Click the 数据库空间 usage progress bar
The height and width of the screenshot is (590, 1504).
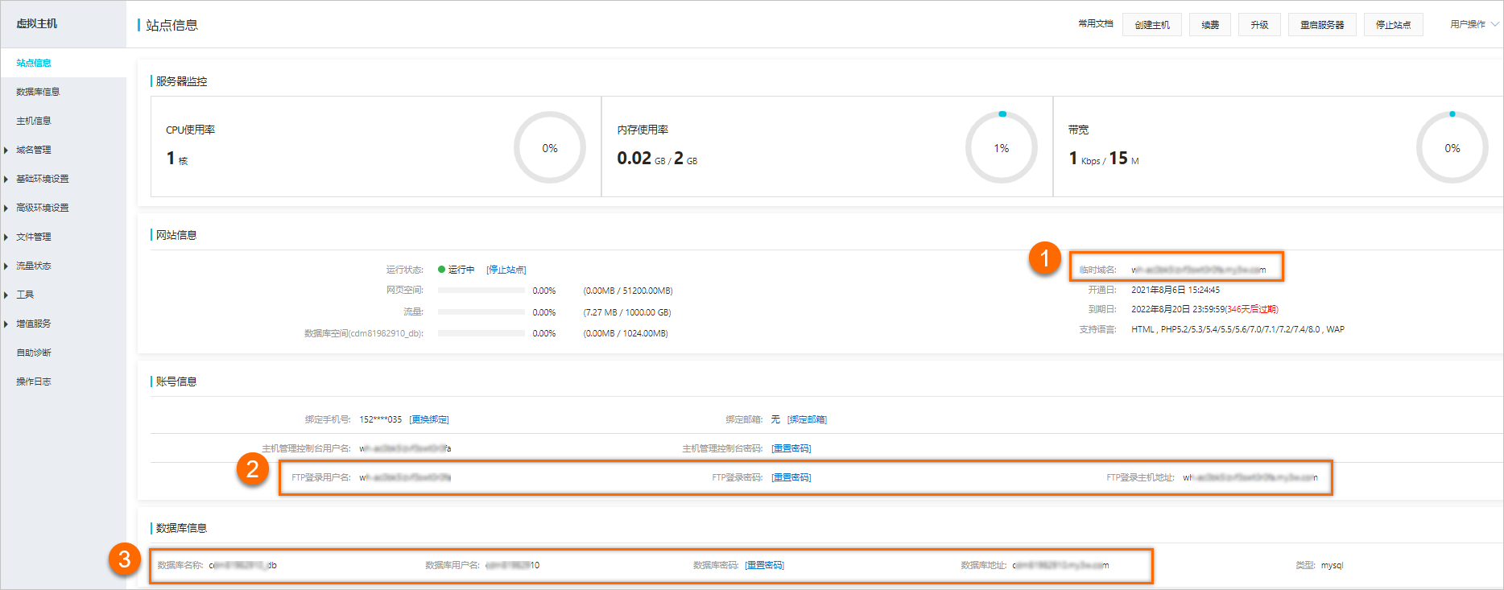481,333
